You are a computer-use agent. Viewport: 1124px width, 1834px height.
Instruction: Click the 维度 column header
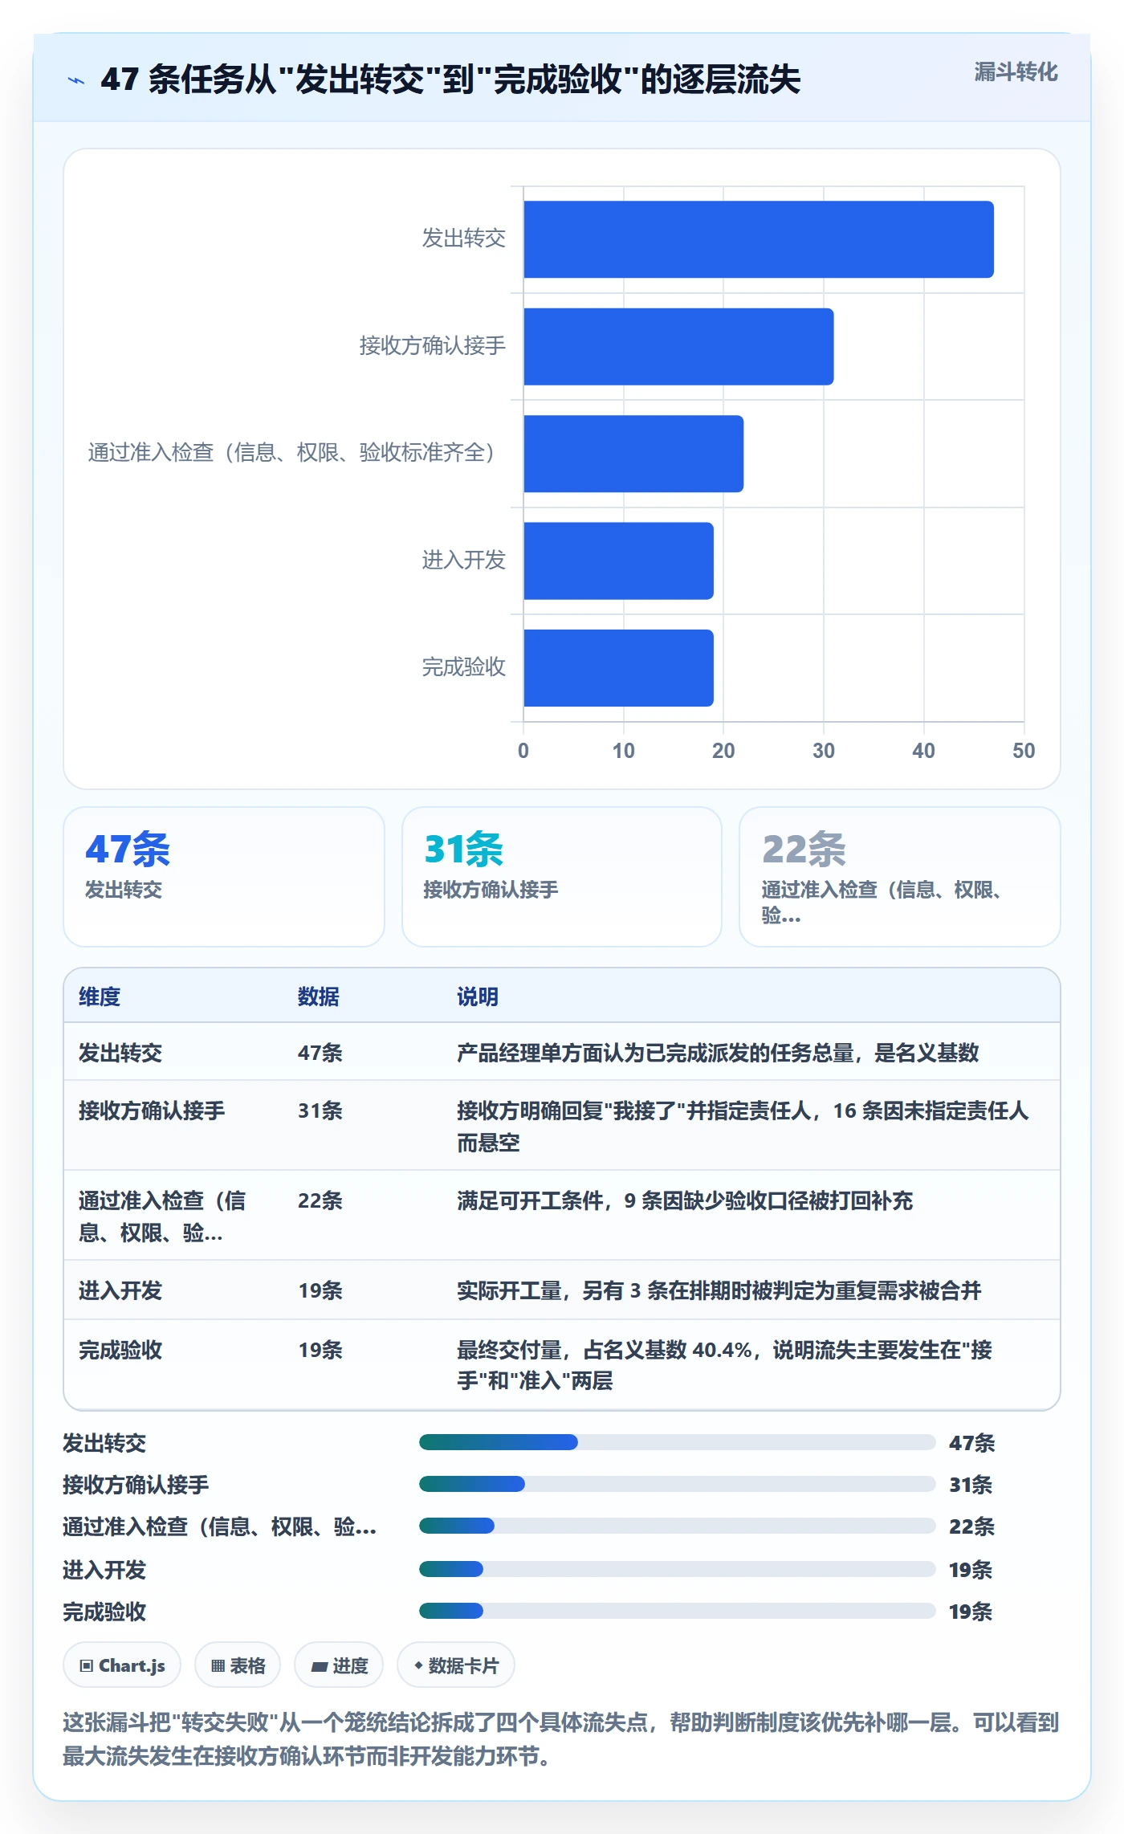(100, 996)
